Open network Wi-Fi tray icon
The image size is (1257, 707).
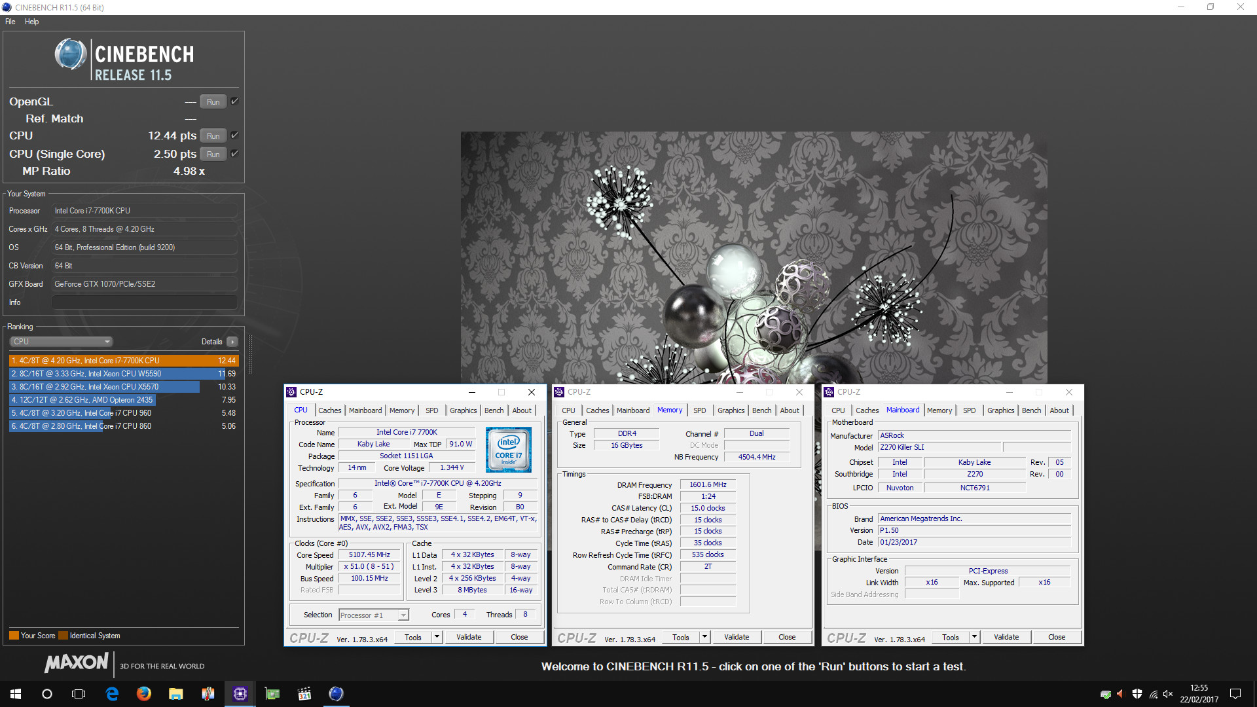pos(1153,694)
